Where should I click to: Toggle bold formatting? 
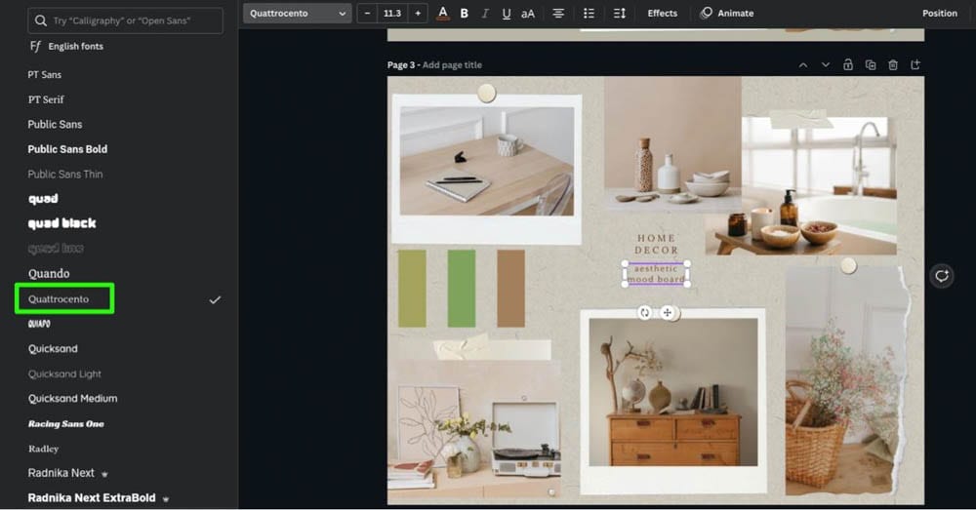tap(465, 14)
